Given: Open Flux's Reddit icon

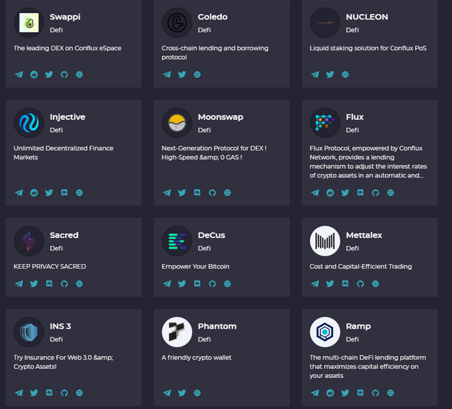Looking at the screenshot, I should [330, 193].
